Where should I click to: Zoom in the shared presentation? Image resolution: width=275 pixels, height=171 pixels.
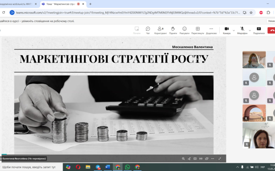(x=183, y=159)
